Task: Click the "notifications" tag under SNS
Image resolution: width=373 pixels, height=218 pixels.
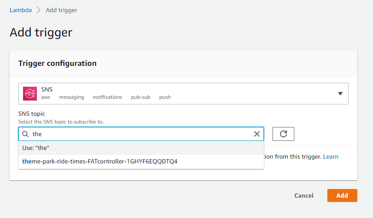Action: tap(107, 97)
